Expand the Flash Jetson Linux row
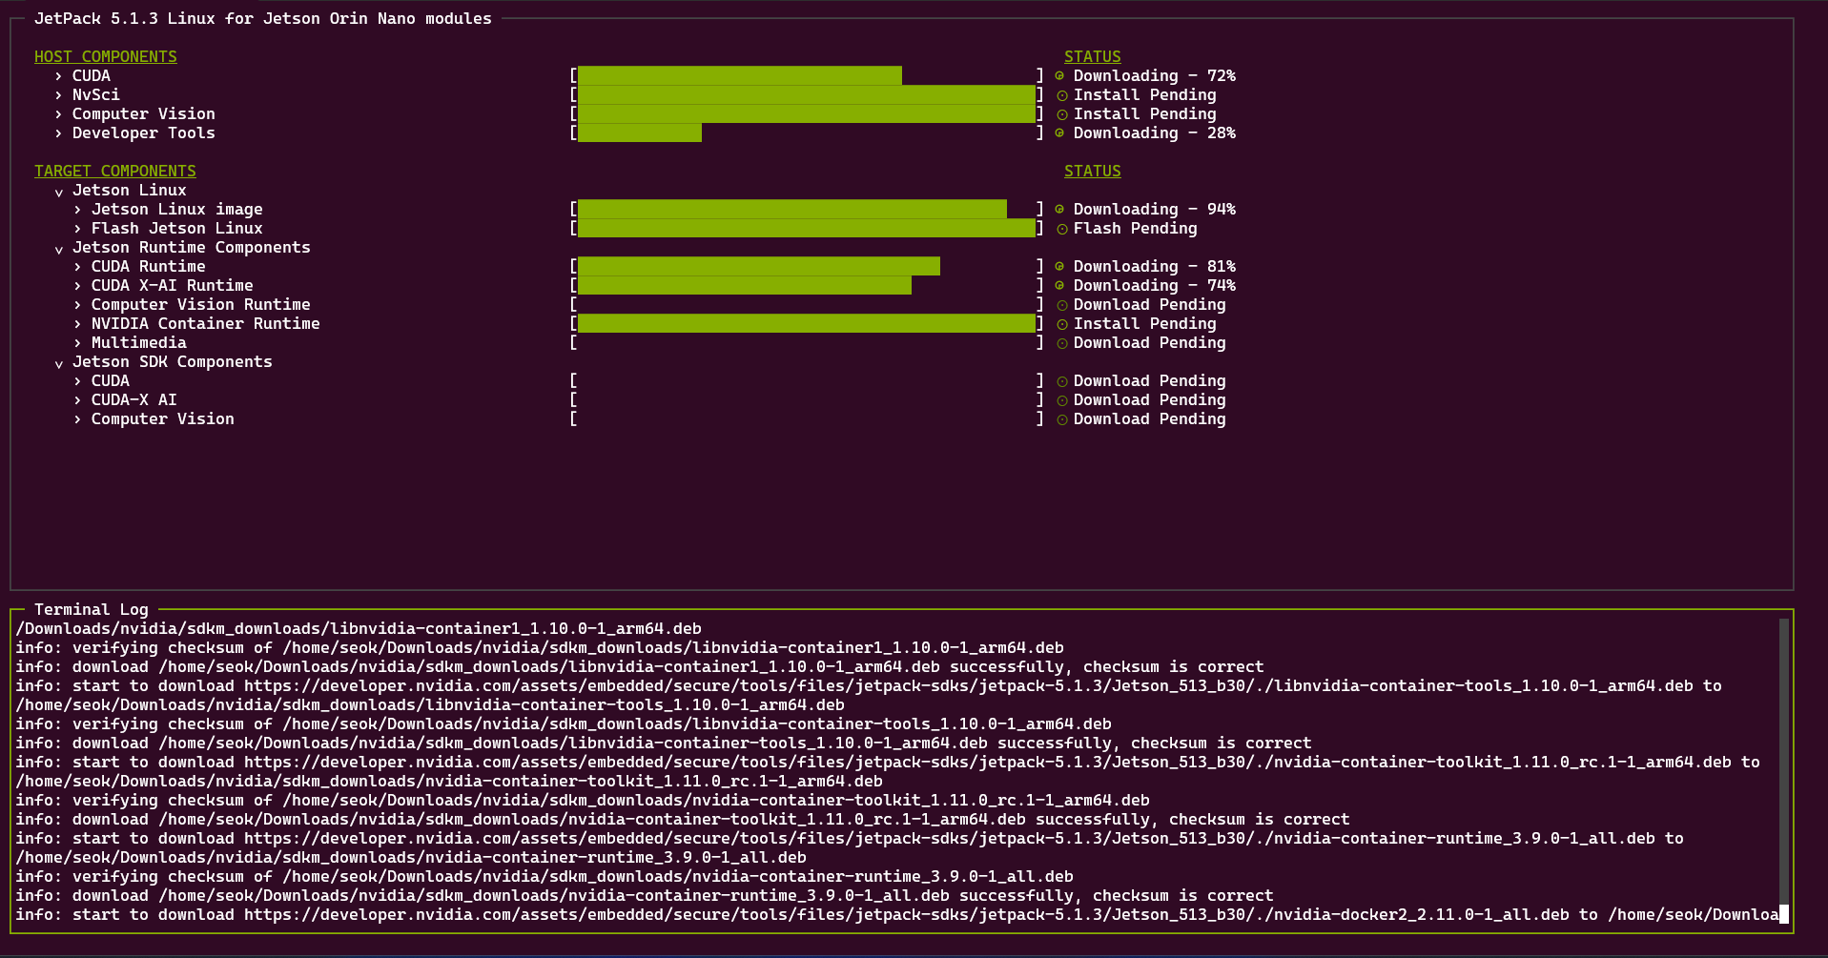Image resolution: width=1828 pixels, height=958 pixels. (77, 229)
